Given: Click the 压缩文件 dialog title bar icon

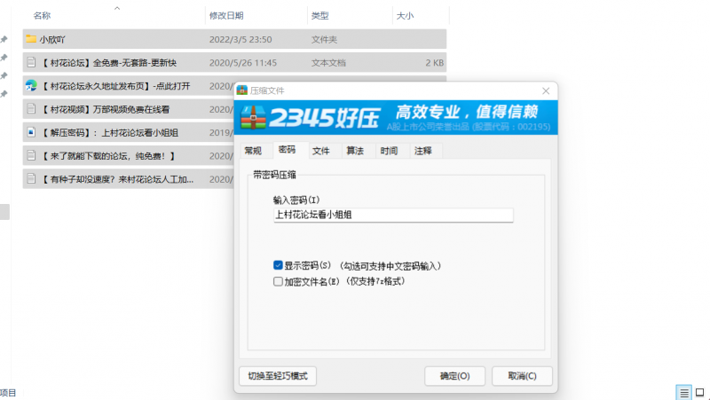Looking at the screenshot, I should click(243, 90).
